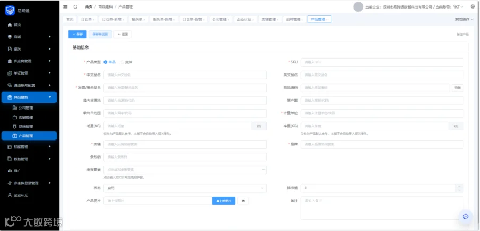
Task: Switch to the 首页 tab in the tab strip
Action: click(70, 19)
